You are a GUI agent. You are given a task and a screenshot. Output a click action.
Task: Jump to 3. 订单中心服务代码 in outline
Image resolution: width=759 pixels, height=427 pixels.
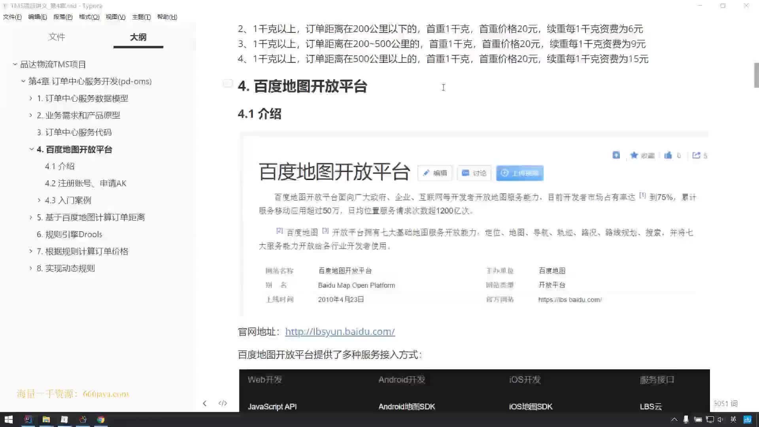coord(74,132)
